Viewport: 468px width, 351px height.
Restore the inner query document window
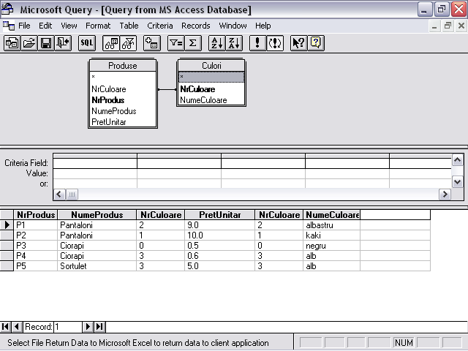[448, 26]
